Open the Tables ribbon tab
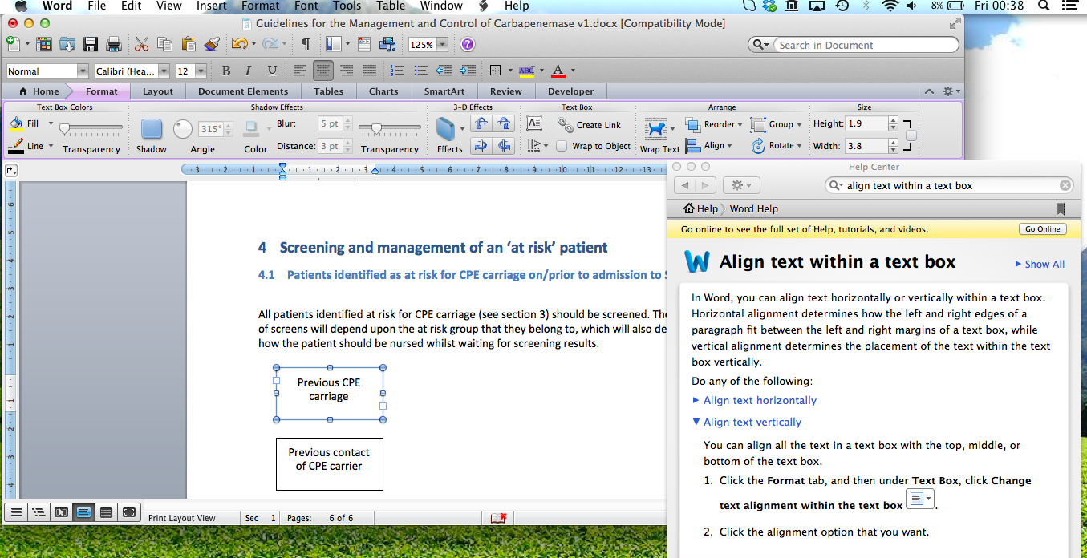Image resolution: width=1087 pixels, height=558 pixels. [x=329, y=91]
